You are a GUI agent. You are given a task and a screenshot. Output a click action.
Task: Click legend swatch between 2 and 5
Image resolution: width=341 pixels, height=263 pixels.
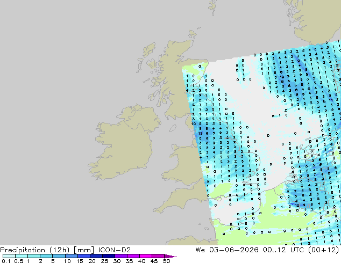tap(46, 256)
